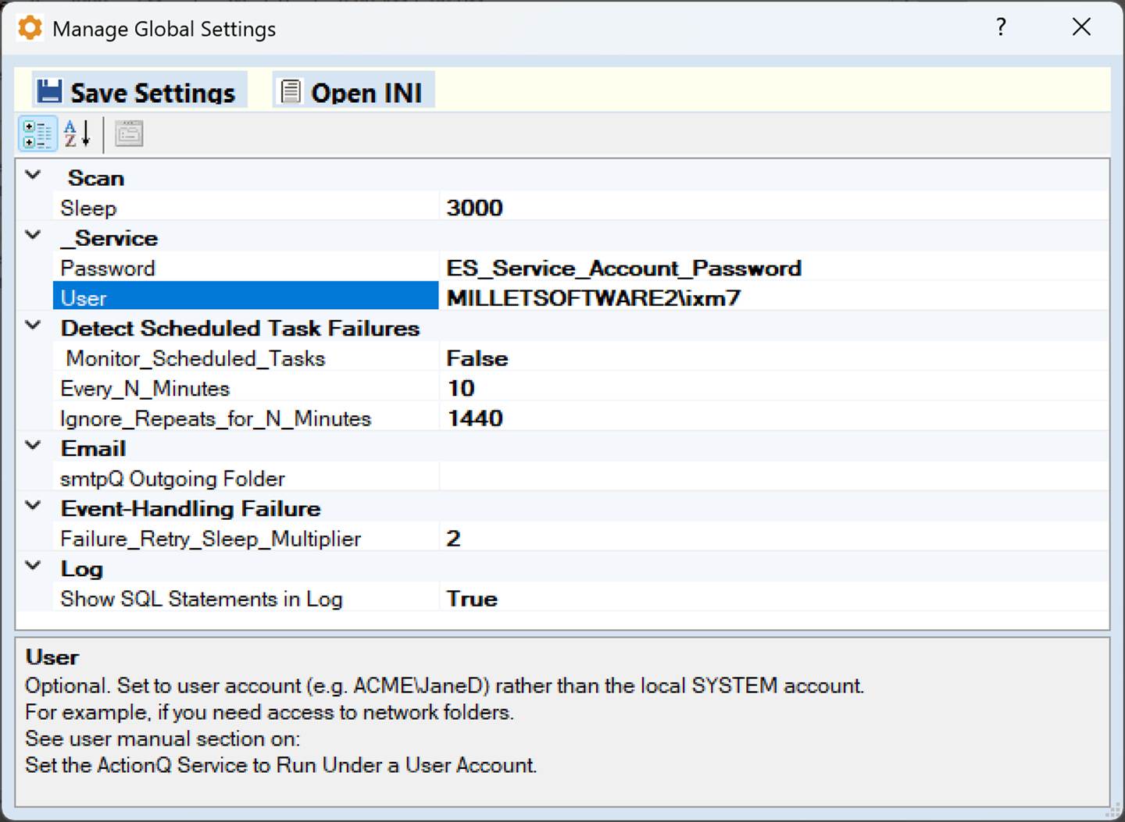Collapse the Event-Handling Failure category
The height and width of the screenshot is (822, 1125).
click(34, 506)
